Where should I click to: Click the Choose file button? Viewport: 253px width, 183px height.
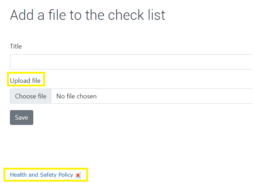pos(31,96)
